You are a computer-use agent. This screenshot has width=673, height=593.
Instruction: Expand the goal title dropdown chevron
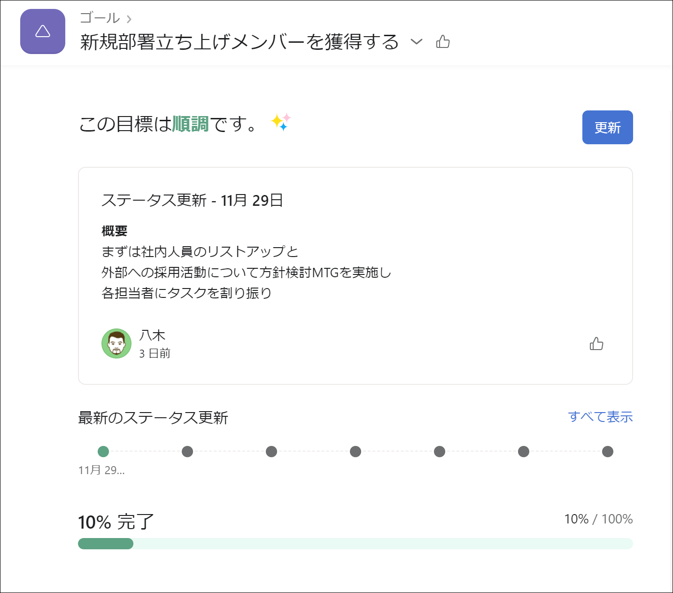pos(417,42)
